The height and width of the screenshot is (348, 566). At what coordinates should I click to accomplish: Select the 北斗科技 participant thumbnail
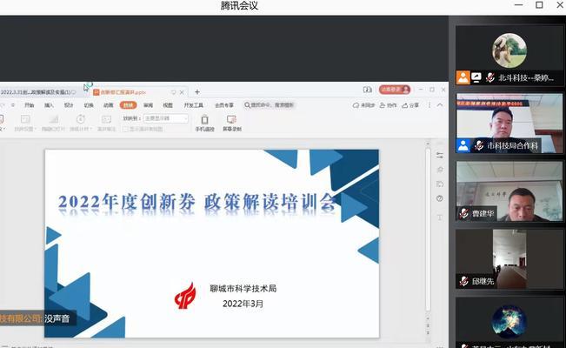509,56
